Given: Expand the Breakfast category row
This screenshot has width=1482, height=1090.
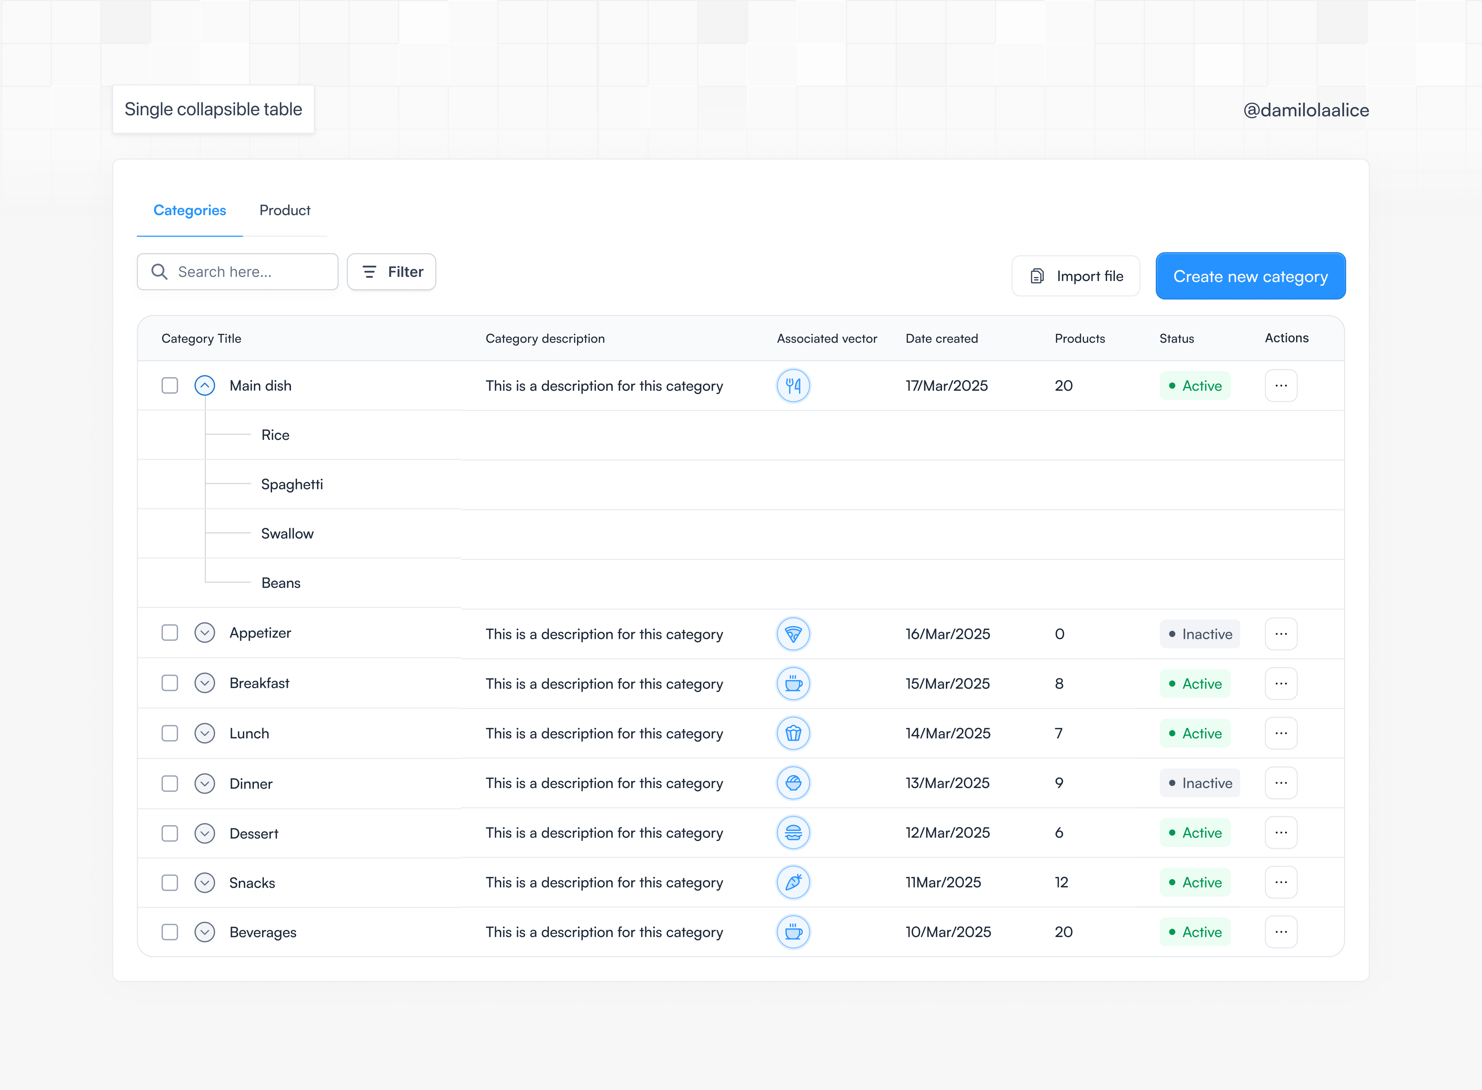Looking at the screenshot, I should click(204, 683).
